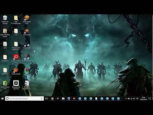The image size is (153, 115).
Task: Launch the aTube Catcher shortcut
Action: [16, 71]
